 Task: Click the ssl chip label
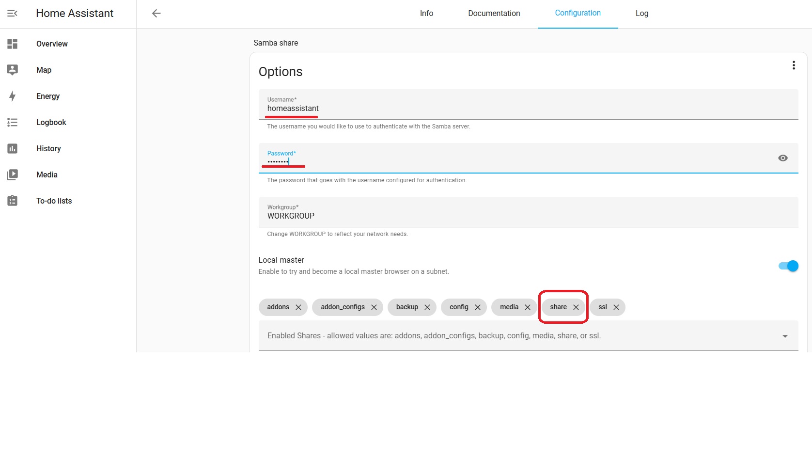[x=603, y=307]
